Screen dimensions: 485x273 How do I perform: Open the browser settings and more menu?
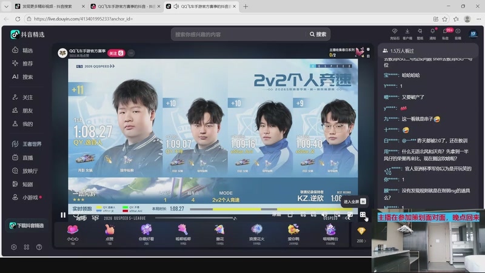[x=478, y=19]
